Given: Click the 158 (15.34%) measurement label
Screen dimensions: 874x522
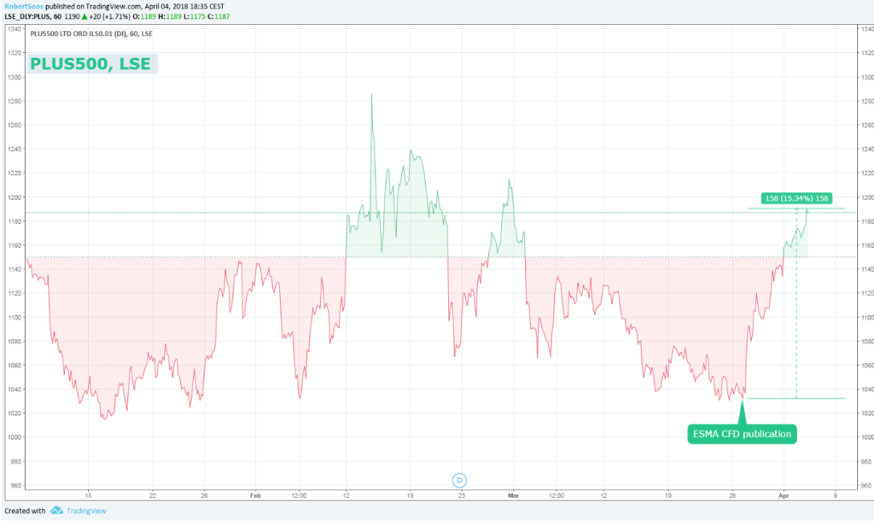Looking at the screenshot, I should [x=795, y=198].
